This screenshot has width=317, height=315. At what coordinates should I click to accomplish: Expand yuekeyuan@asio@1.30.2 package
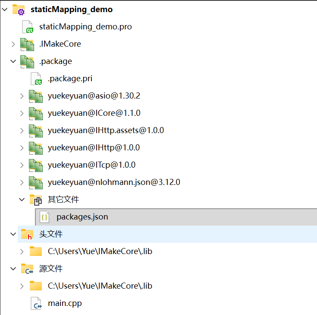22,96
